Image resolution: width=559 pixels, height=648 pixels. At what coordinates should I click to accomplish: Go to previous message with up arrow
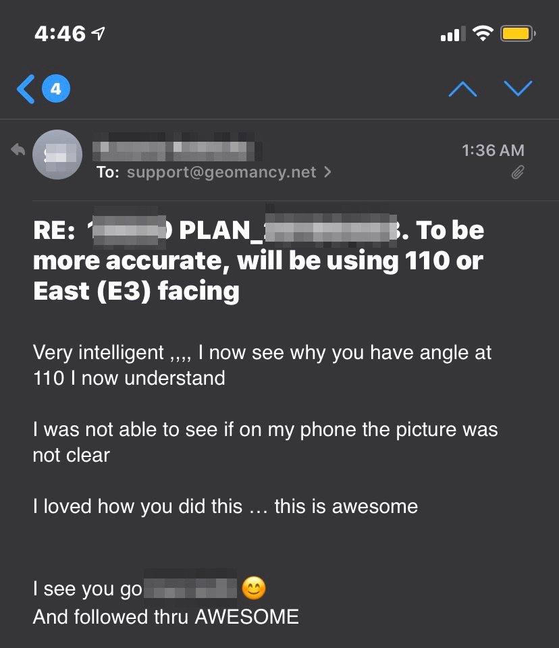462,88
